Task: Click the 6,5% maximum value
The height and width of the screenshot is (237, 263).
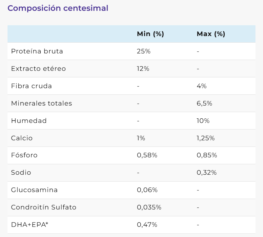Action: coord(204,104)
